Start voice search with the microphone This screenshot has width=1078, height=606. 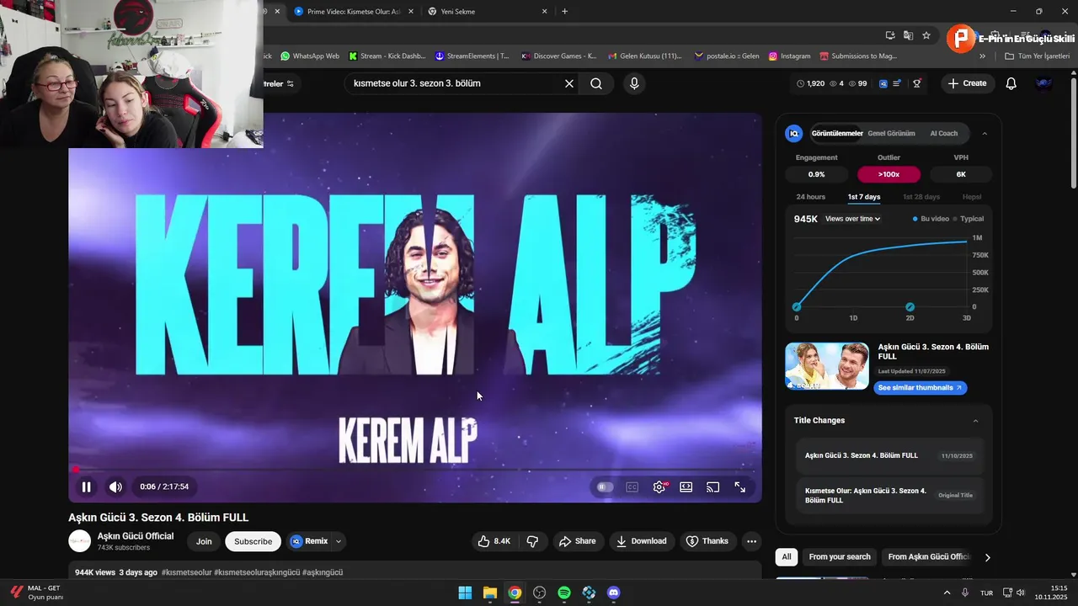pos(634,83)
